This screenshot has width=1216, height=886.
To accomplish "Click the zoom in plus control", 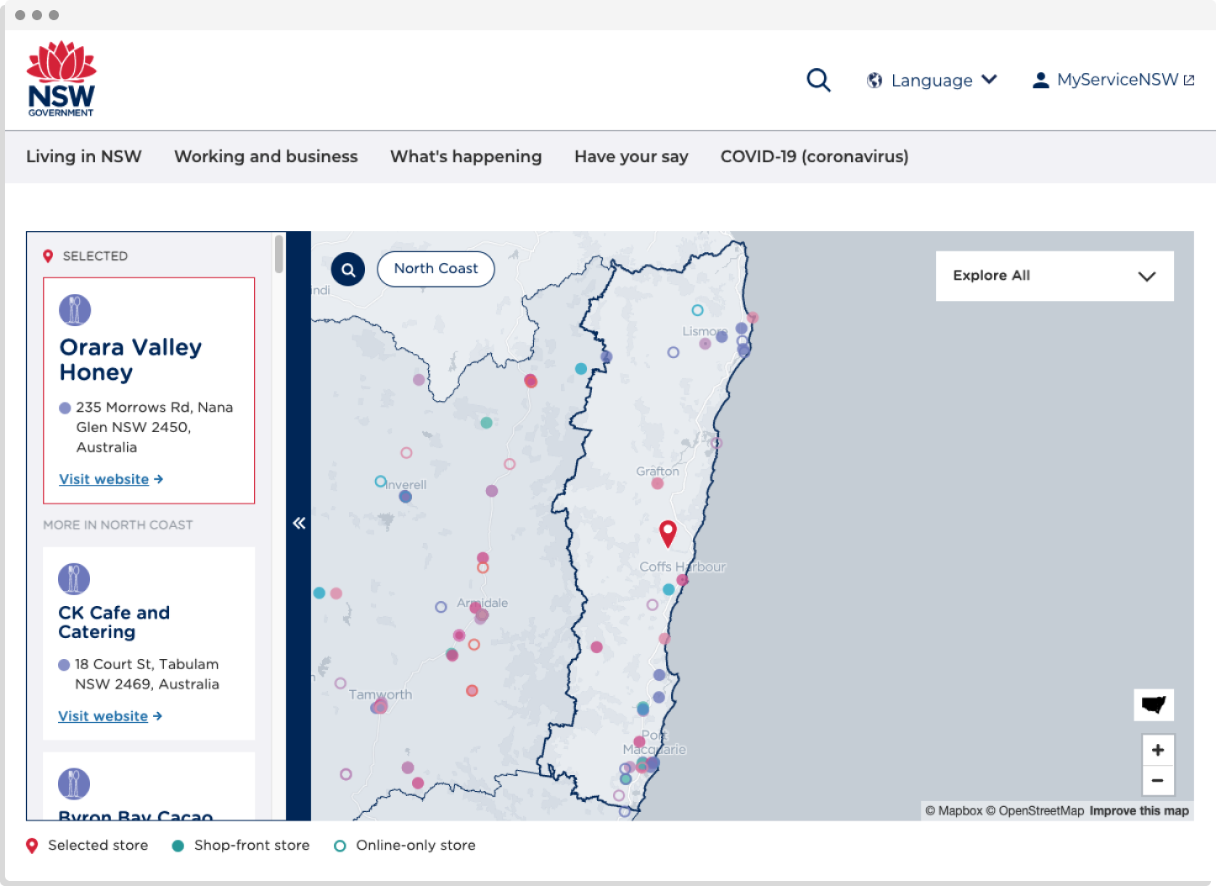I will coord(1158,750).
